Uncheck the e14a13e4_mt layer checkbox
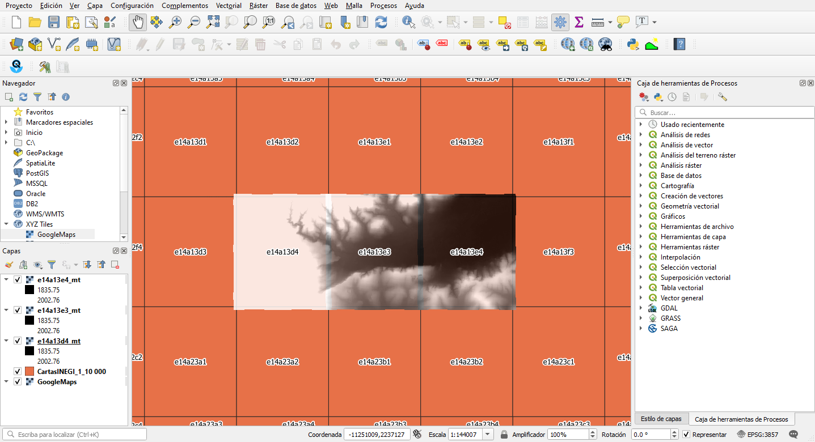Image resolution: width=815 pixels, height=442 pixels. pos(18,279)
